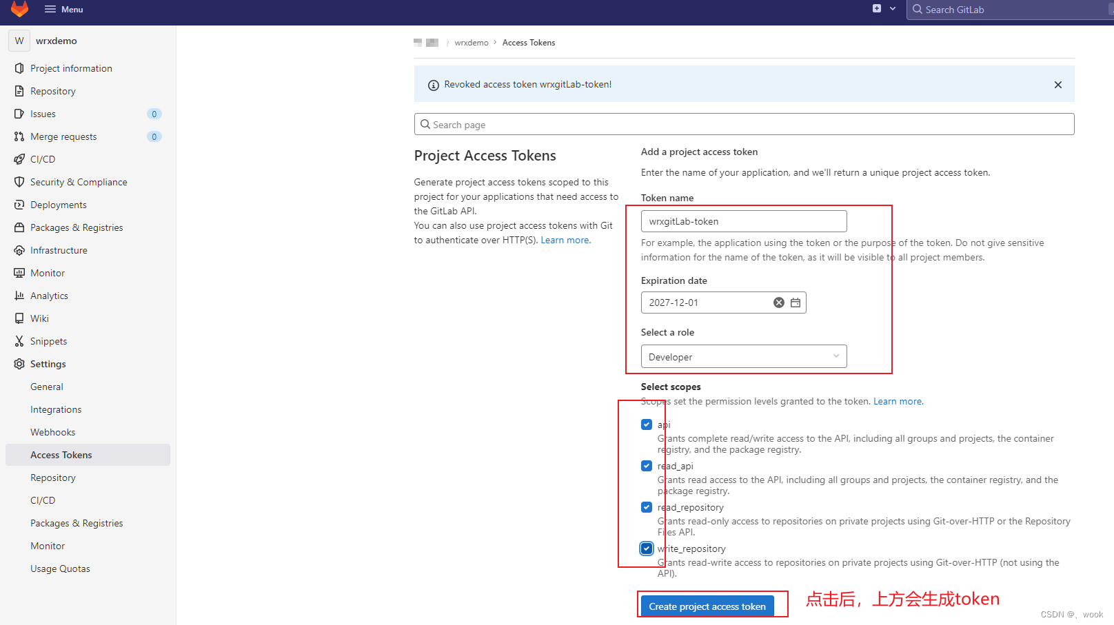Click the Infrastructure sidebar icon

(x=19, y=250)
